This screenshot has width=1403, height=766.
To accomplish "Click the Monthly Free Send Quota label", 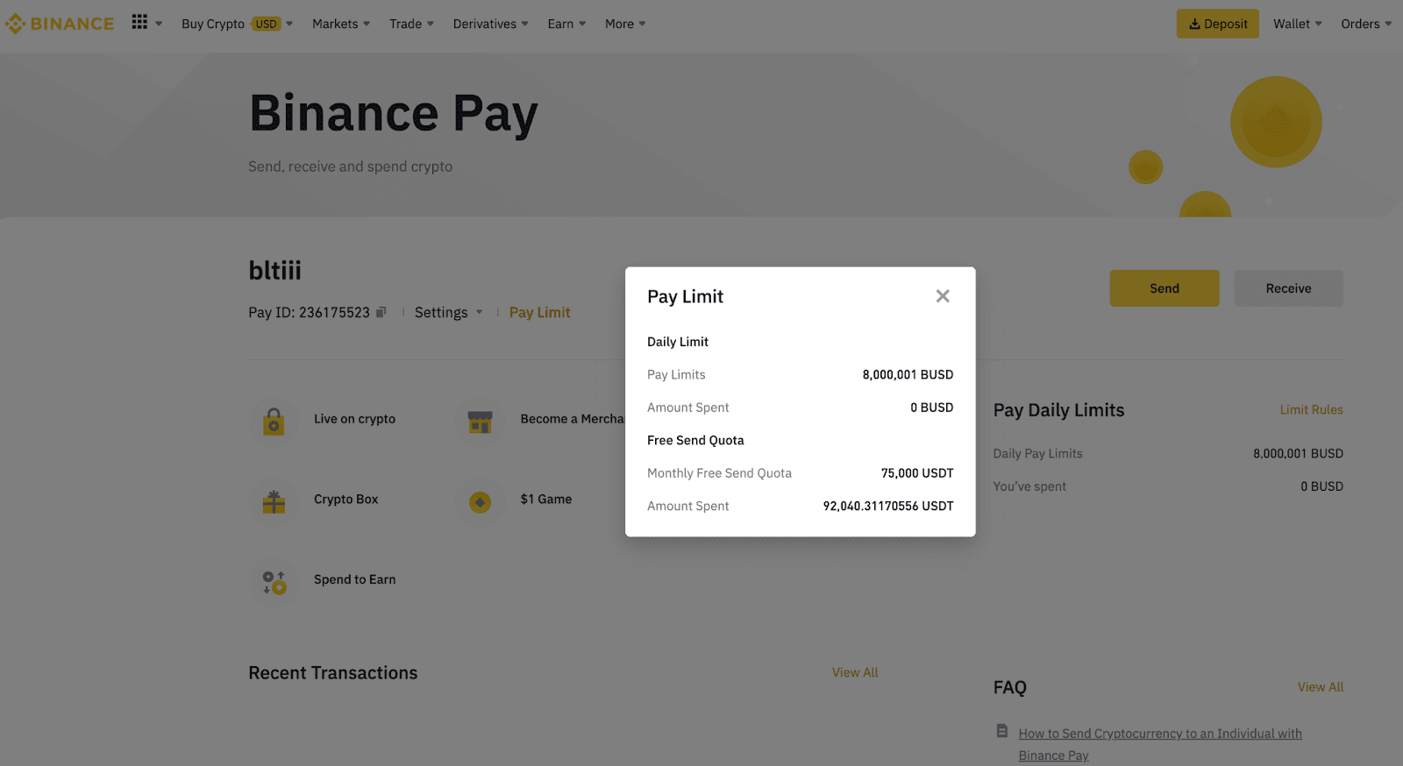I will click(719, 473).
